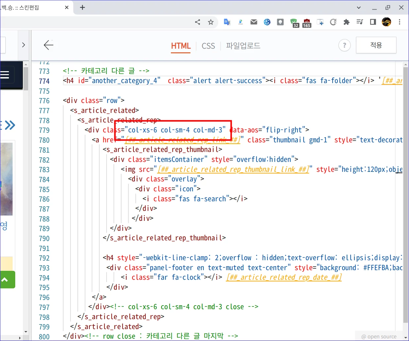
Task: Expand the preview pane with the chevron
Action: tap(23, 45)
